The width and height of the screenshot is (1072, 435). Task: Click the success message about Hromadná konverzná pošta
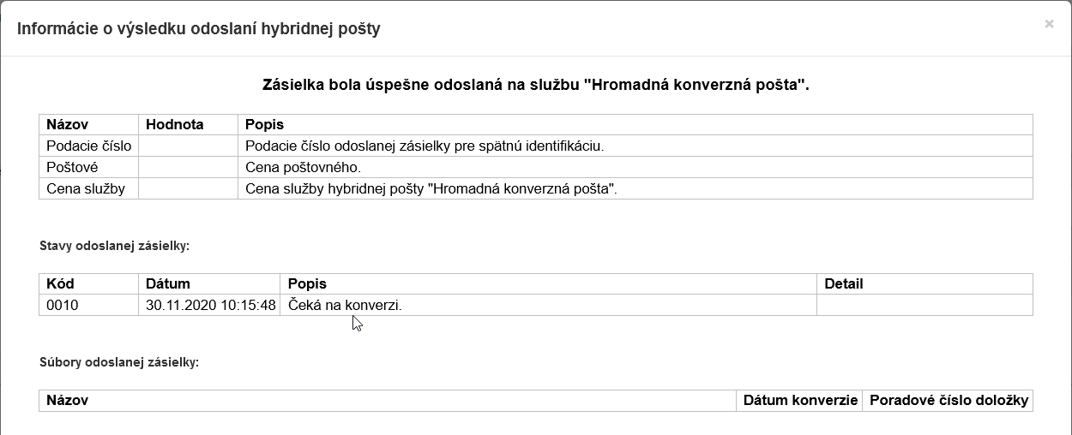click(535, 85)
